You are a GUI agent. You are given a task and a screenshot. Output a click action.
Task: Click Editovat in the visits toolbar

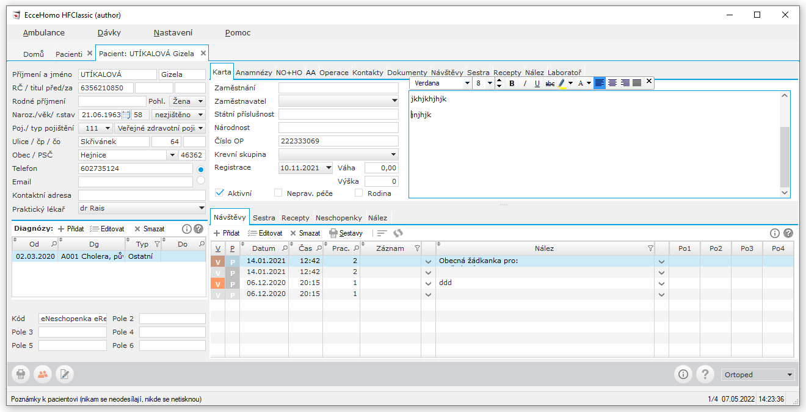(x=265, y=233)
